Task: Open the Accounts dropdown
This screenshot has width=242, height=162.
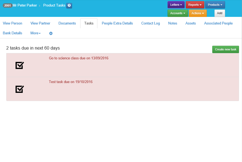Action: click(x=178, y=13)
